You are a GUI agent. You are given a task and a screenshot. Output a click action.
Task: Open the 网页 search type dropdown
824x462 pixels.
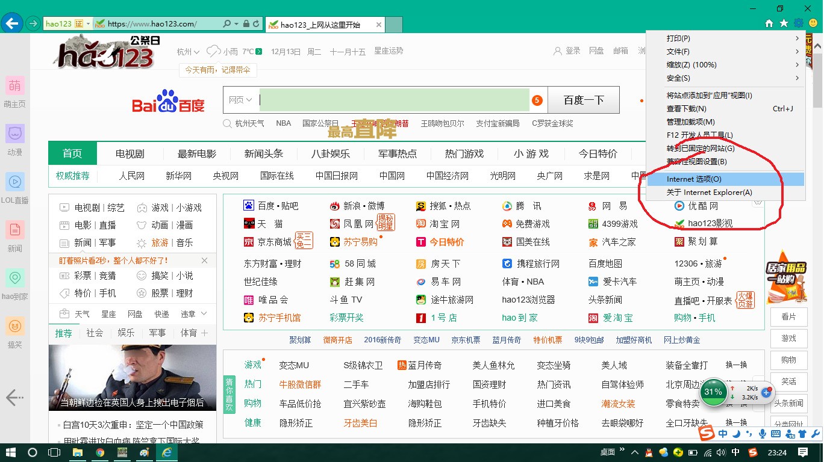point(240,100)
